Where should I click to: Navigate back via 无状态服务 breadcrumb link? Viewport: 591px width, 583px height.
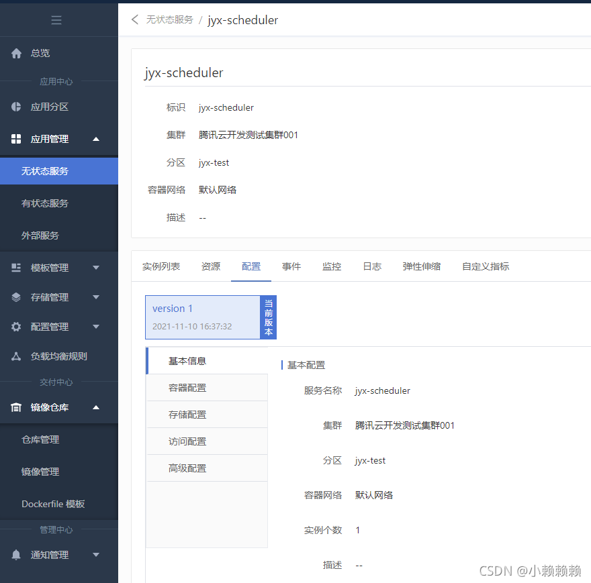pyautogui.click(x=170, y=20)
